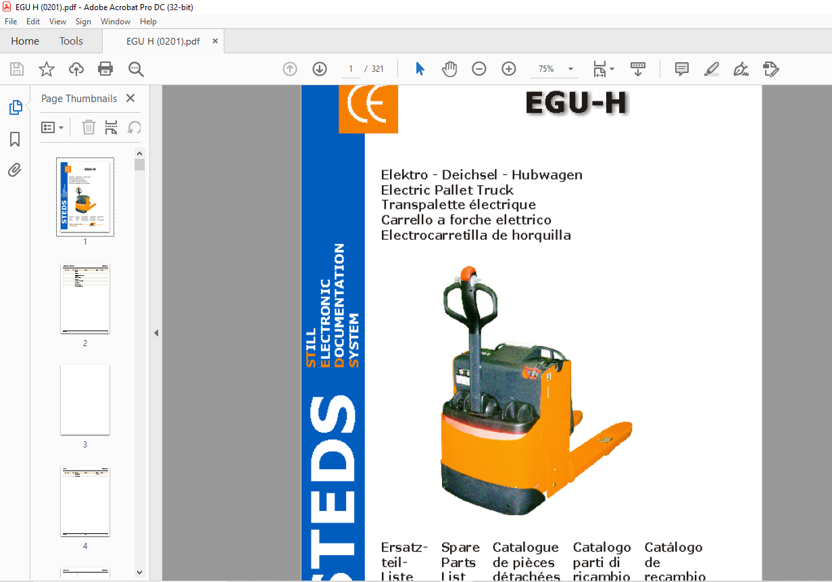Go to next page arrow
The image size is (832, 582).
[x=320, y=69]
